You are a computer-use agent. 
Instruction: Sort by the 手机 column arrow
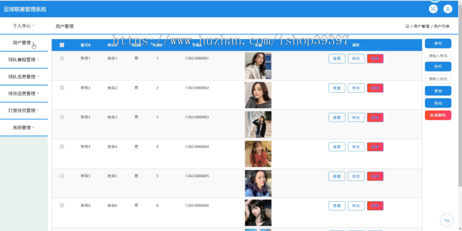(201, 45)
